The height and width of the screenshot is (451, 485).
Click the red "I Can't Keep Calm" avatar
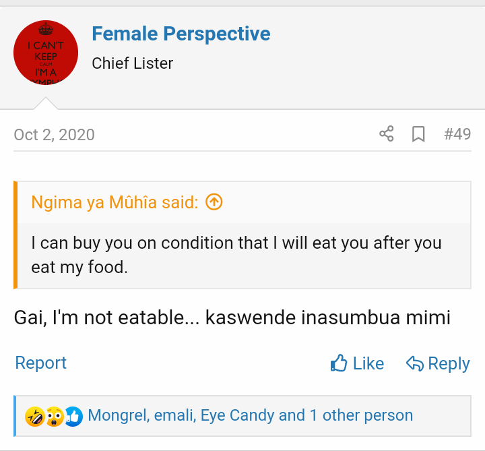[46, 53]
